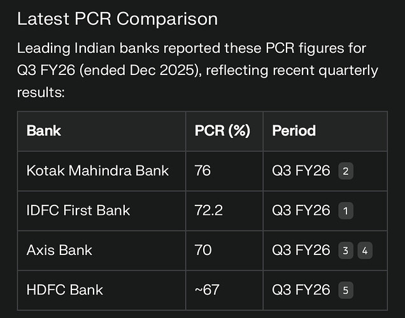Screen dimensions: 405x318
Task: Click the "Bank" column header
Action: click(x=44, y=131)
